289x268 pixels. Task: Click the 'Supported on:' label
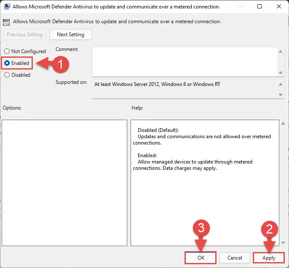[71, 82]
